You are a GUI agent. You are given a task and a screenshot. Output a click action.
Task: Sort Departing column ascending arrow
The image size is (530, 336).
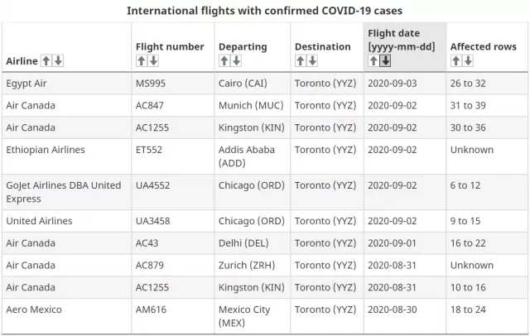click(224, 60)
